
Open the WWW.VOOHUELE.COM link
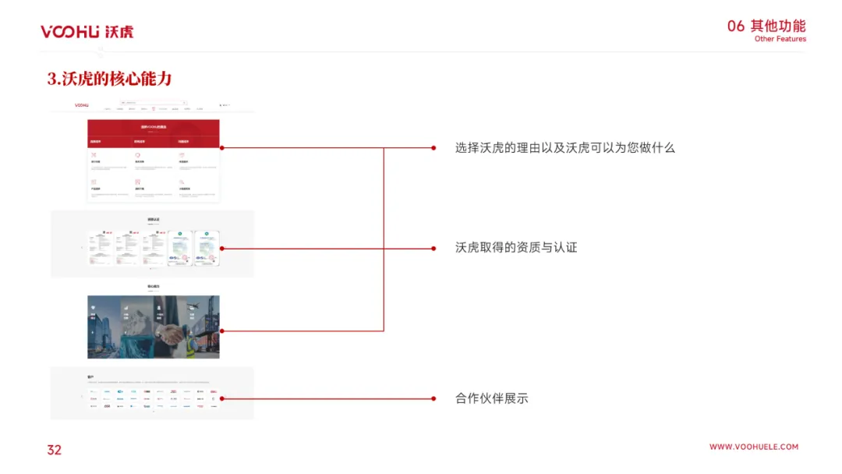(x=753, y=447)
